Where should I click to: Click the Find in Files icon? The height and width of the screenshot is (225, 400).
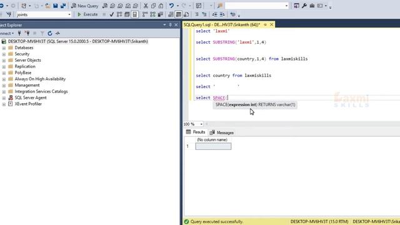pos(219,6)
